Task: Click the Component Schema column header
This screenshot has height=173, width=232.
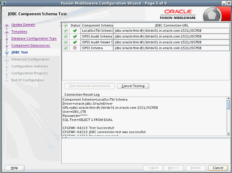Action: [97, 25]
